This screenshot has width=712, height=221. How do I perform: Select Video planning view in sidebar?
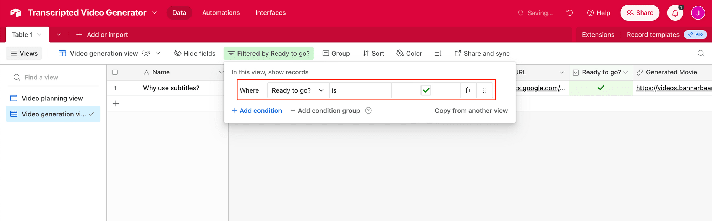pyautogui.click(x=53, y=98)
